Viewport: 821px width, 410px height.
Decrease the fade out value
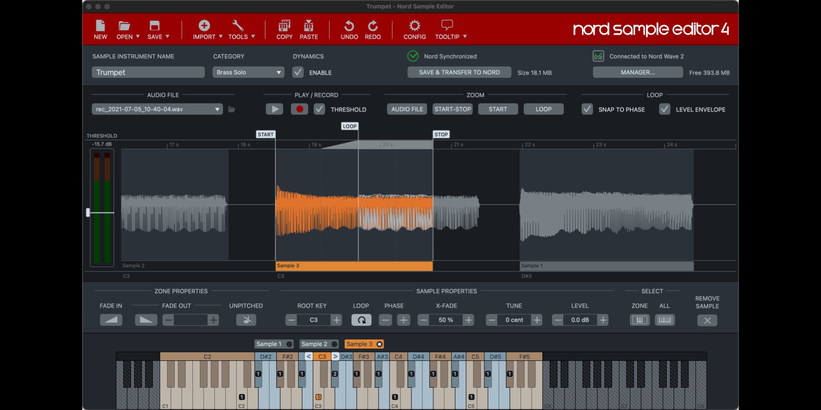(168, 320)
